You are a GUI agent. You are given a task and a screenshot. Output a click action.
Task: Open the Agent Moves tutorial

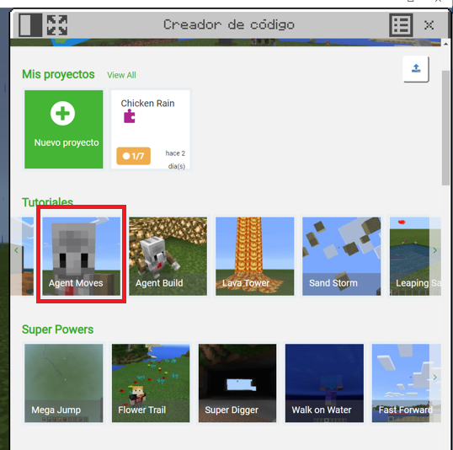(82, 256)
